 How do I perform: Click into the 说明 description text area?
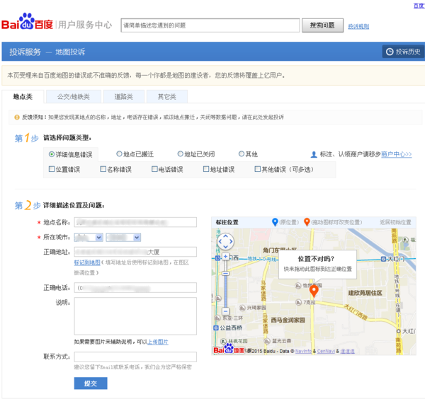coord(135,316)
